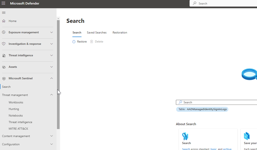Click the Microsoft Sentinel shield icon
Screen dimensions: 257x150
(x=4, y=78)
